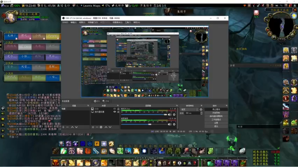The image size is (298, 167).
Task: Toggle 启动虚拟摄像机 virtual camera
Action: click(x=216, y=116)
